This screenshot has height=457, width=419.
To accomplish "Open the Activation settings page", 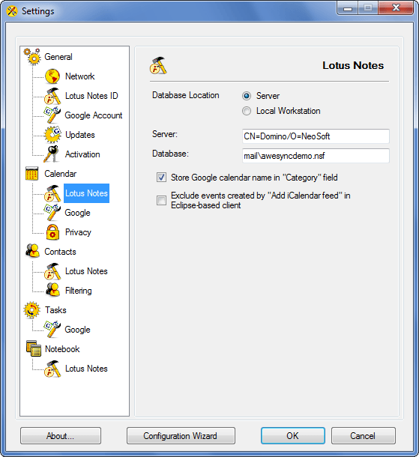I will (82, 154).
